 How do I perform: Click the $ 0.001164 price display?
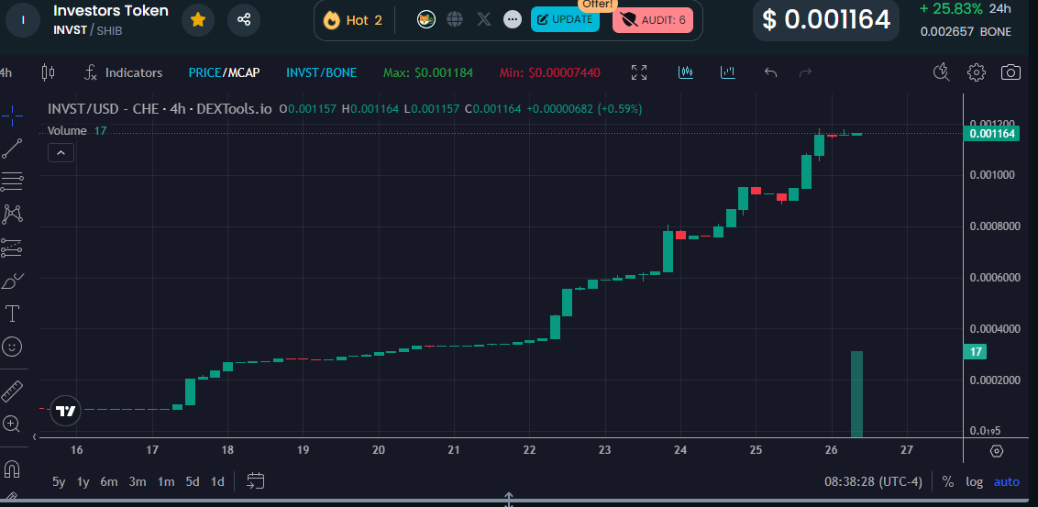coord(826,20)
